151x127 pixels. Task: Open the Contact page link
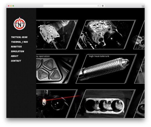pyautogui.click(x=16, y=61)
